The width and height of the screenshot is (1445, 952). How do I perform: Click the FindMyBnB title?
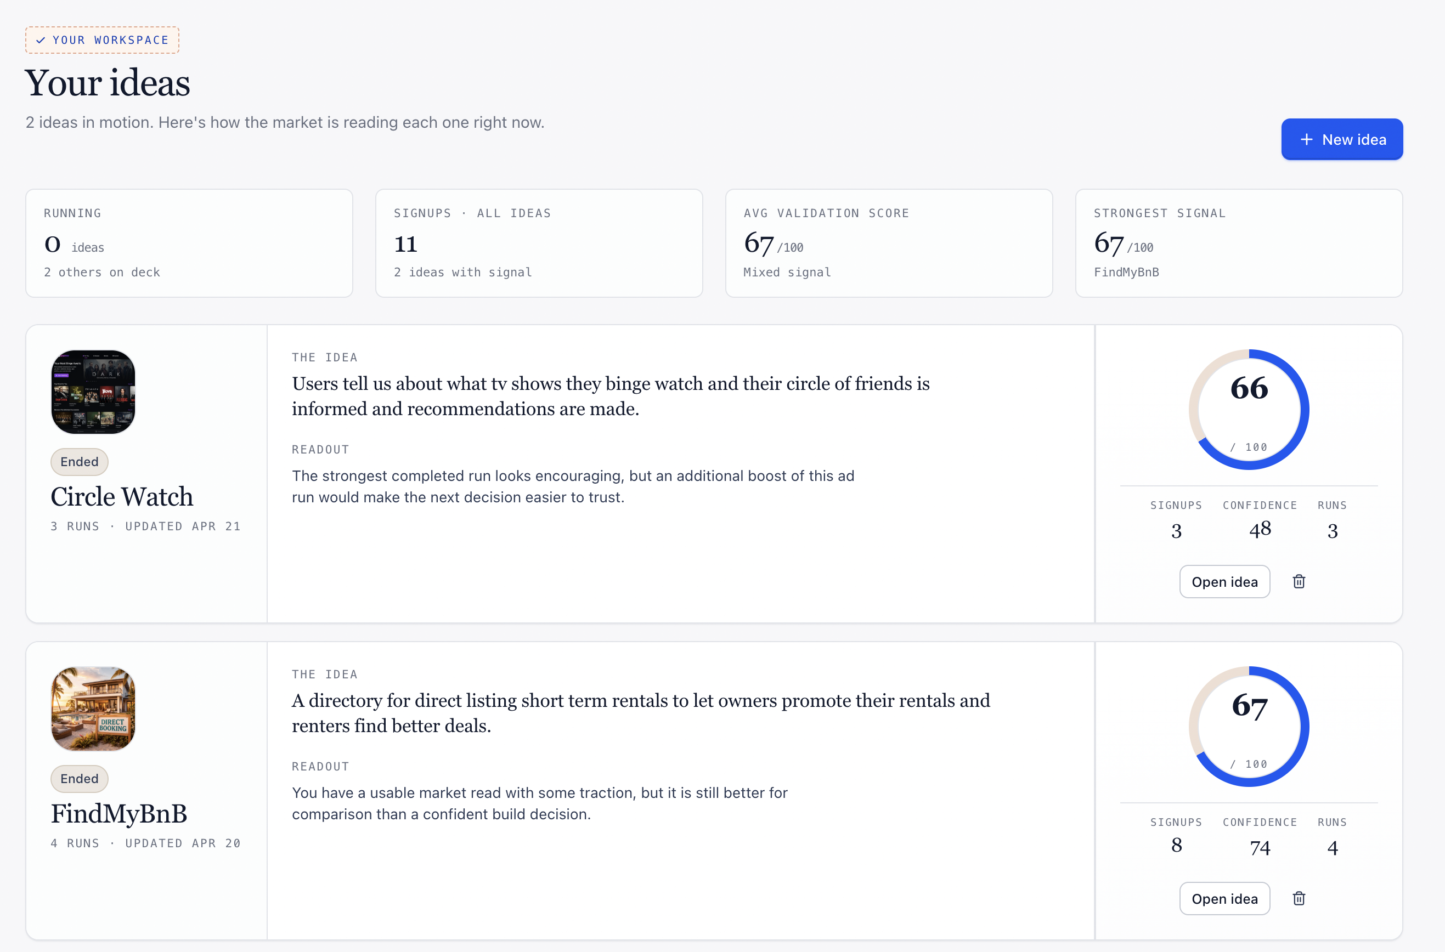119,814
